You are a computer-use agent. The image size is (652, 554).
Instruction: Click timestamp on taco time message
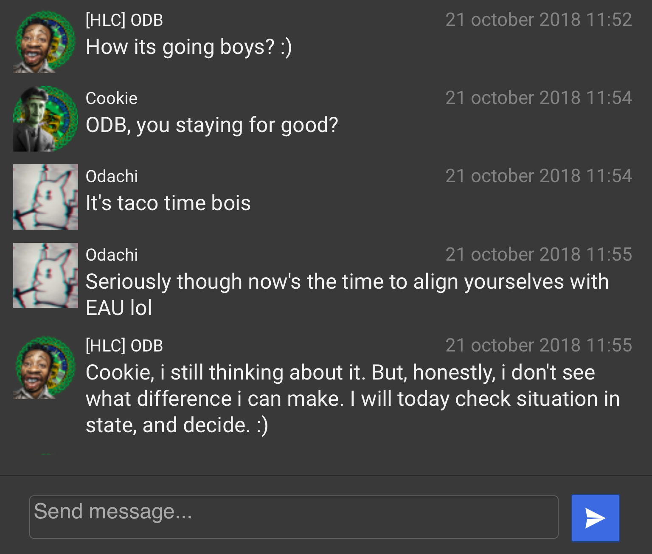(x=539, y=176)
